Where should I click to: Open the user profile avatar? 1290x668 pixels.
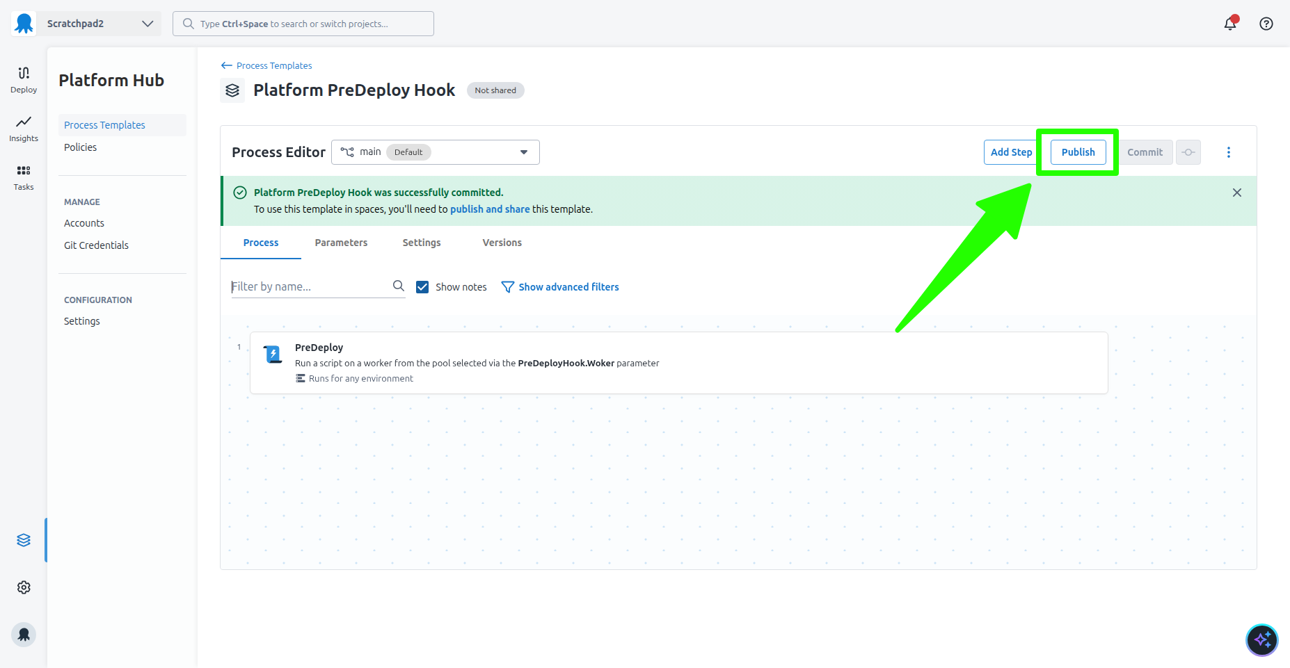[24, 635]
